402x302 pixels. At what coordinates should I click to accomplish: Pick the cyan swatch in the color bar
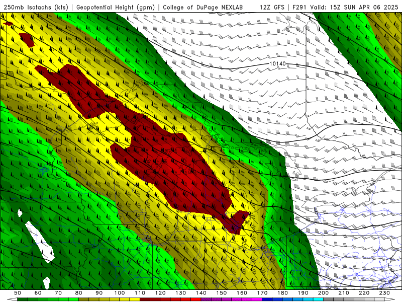pos(319,299)
